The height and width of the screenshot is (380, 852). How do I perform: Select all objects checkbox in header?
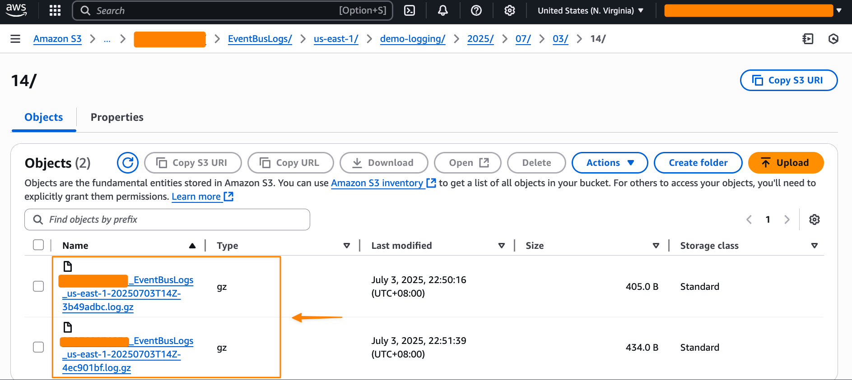coord(38,245)
